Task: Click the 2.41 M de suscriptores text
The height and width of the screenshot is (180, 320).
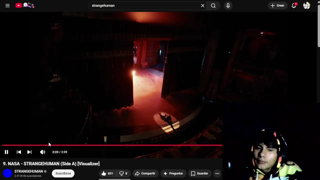Action: 28,176
